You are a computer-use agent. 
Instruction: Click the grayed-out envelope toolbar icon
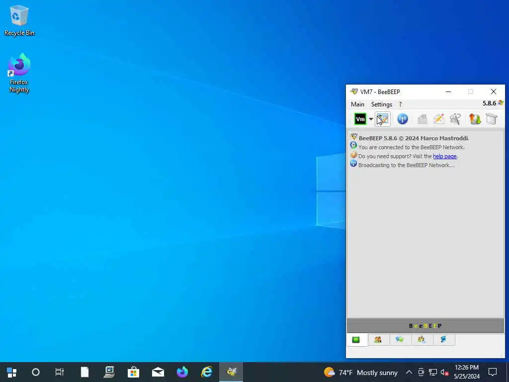[x=422, y=119]
